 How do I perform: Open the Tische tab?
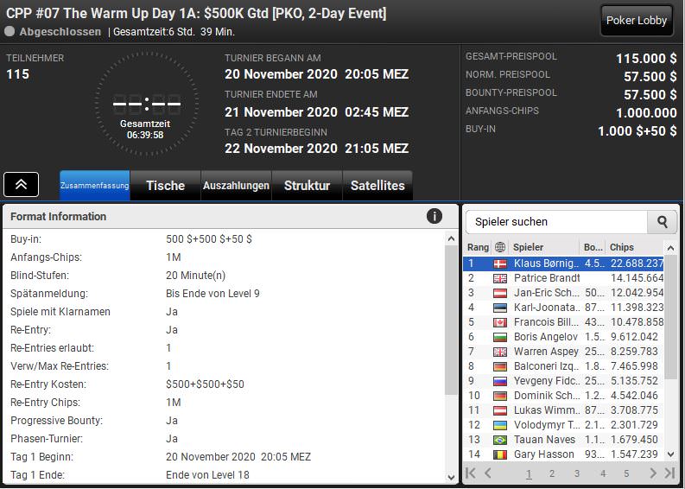click(x=165, y=185)
